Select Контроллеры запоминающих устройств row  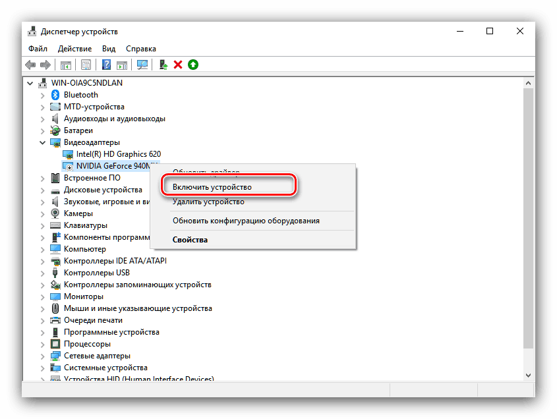point(138,285)
